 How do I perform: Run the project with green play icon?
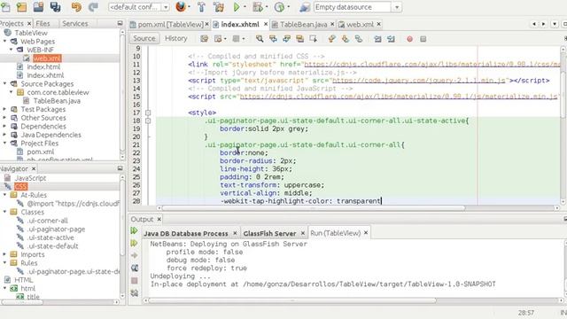pyautogui.click(x=237, y=7)
